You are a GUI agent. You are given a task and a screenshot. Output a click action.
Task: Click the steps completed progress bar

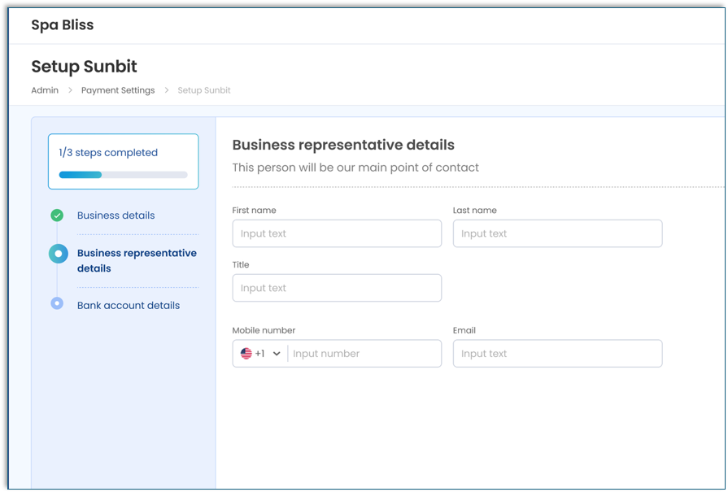click(123, 175)
